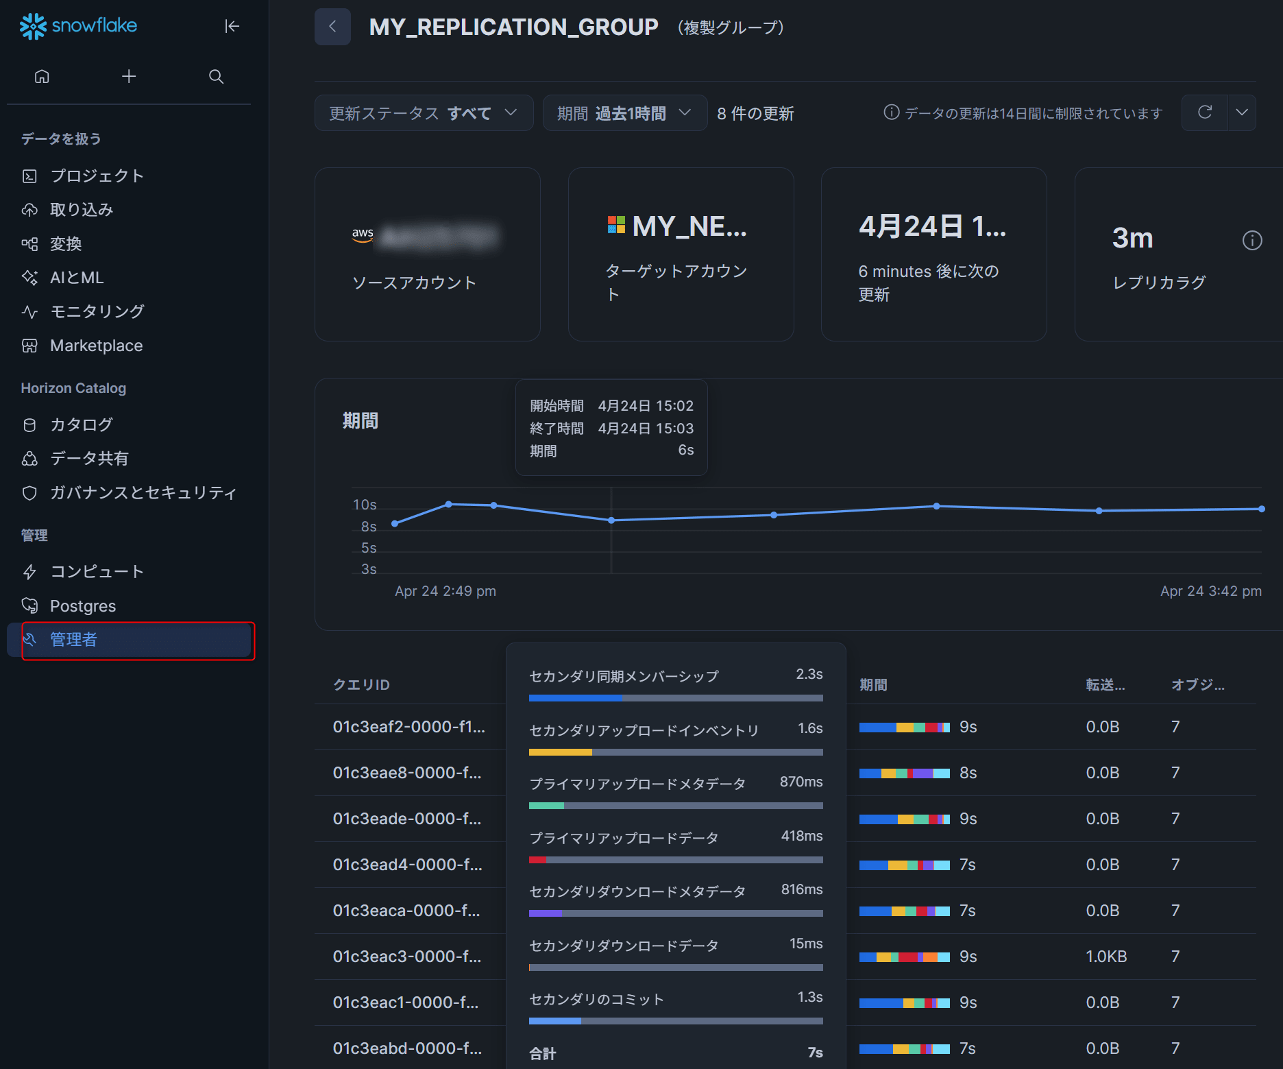1283x1069 pixels.
Task: Click the last data point on the chart
Action: [1261, 509]
